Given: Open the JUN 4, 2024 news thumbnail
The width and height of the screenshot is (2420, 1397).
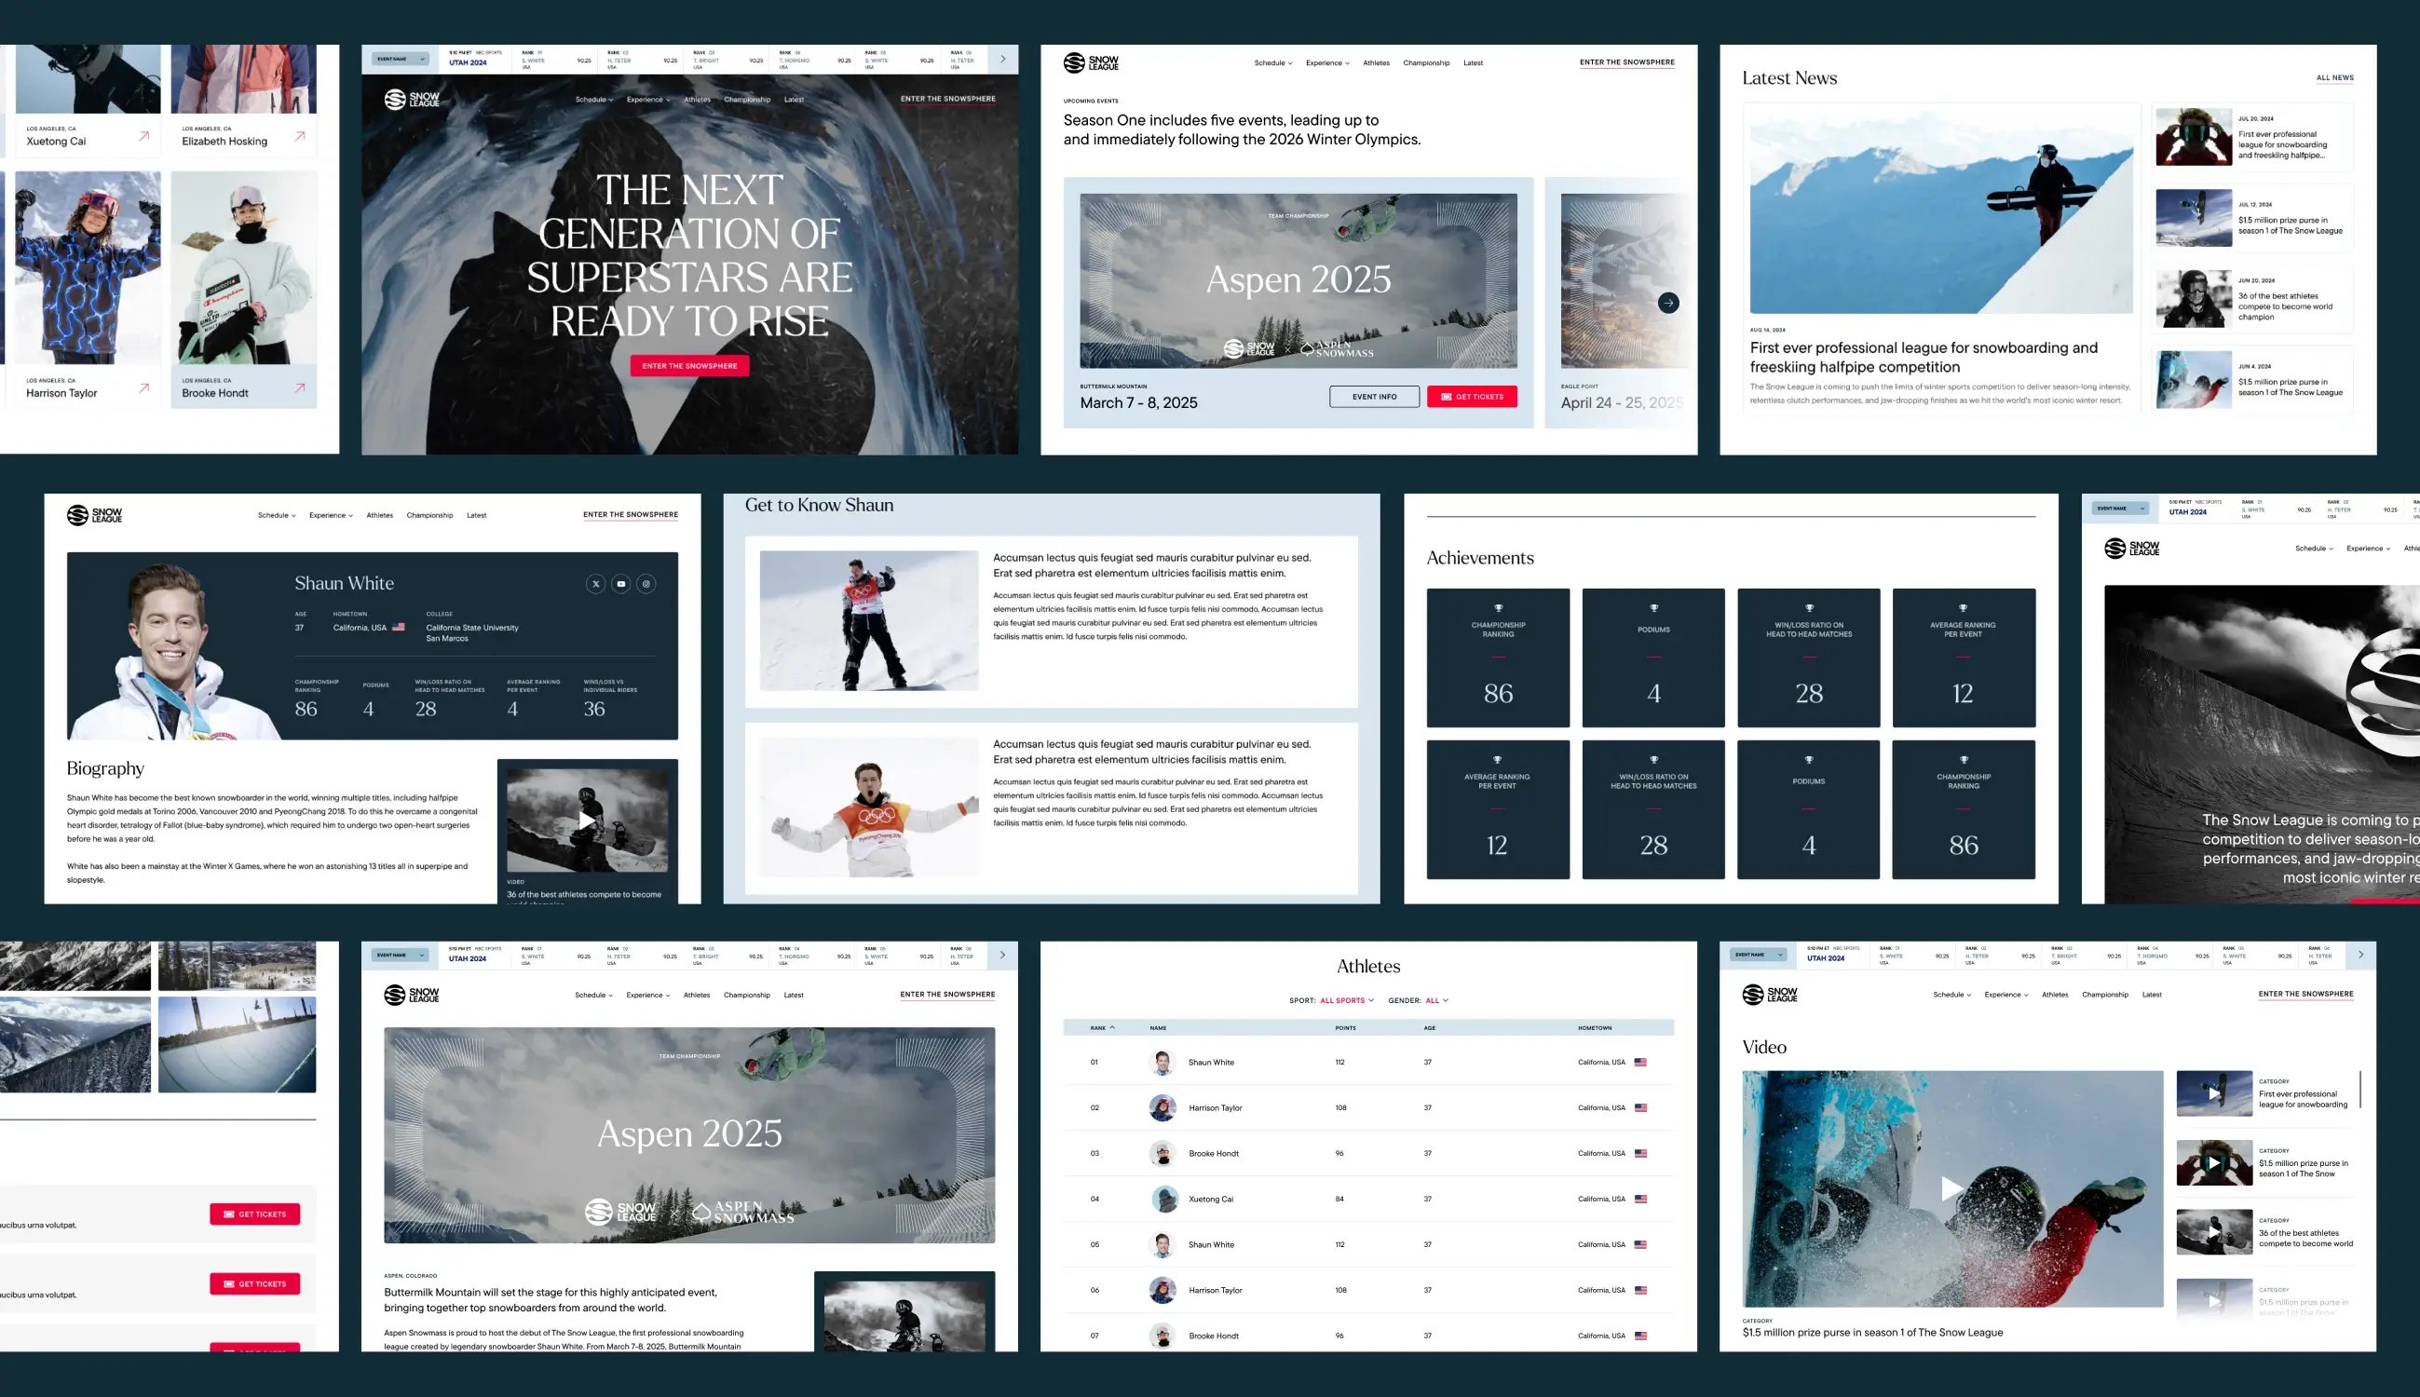Looking at the screenshot, I should [x=2194, y=380].
